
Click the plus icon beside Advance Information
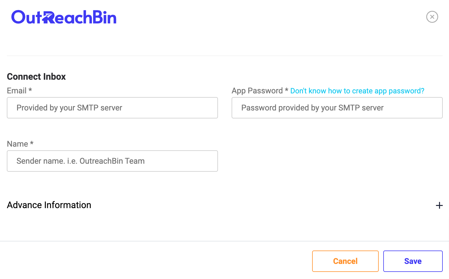[439, 205]
